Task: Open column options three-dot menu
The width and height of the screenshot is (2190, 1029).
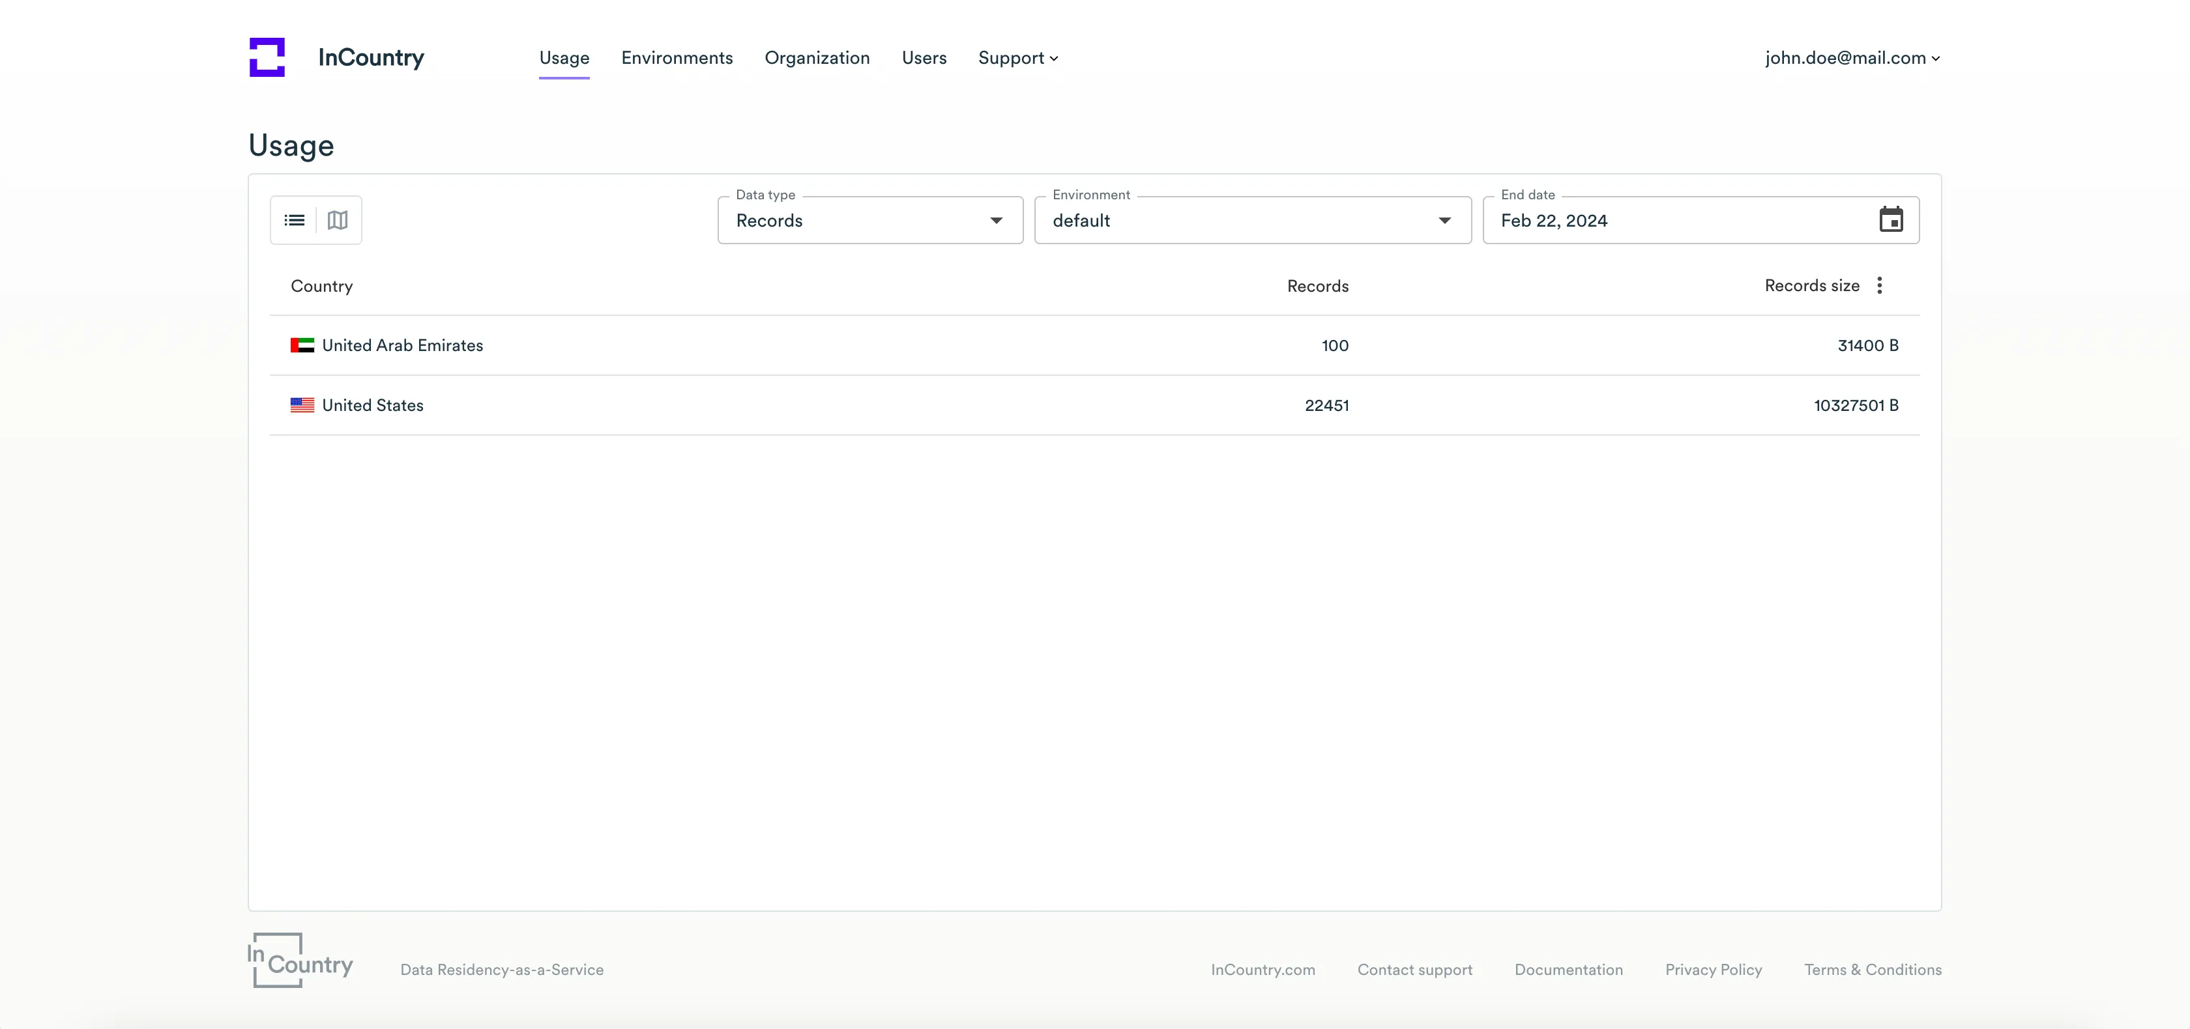Action: click(x=1880, y=285)
